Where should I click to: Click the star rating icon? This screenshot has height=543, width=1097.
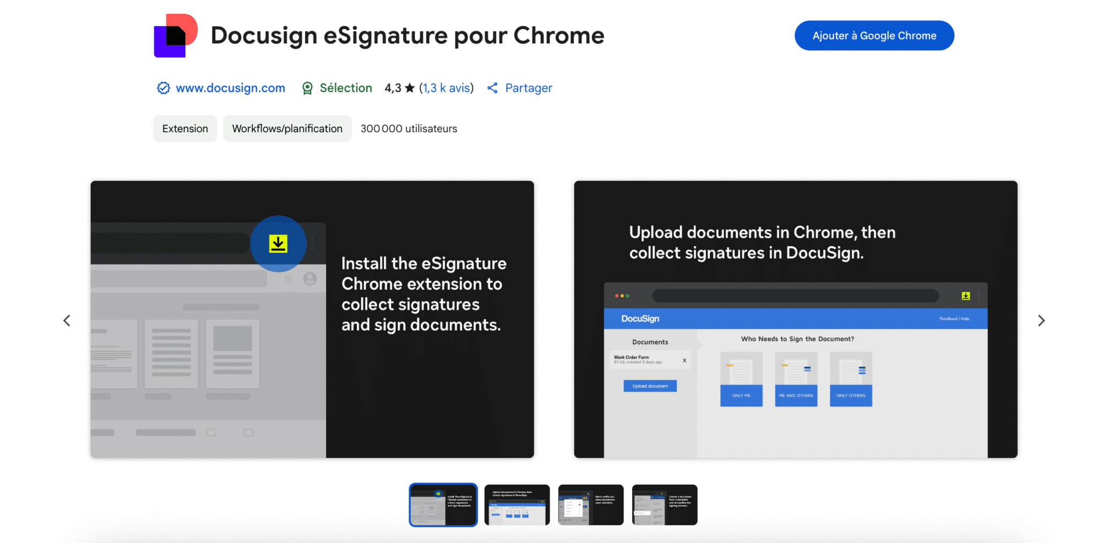pos(410,88)
